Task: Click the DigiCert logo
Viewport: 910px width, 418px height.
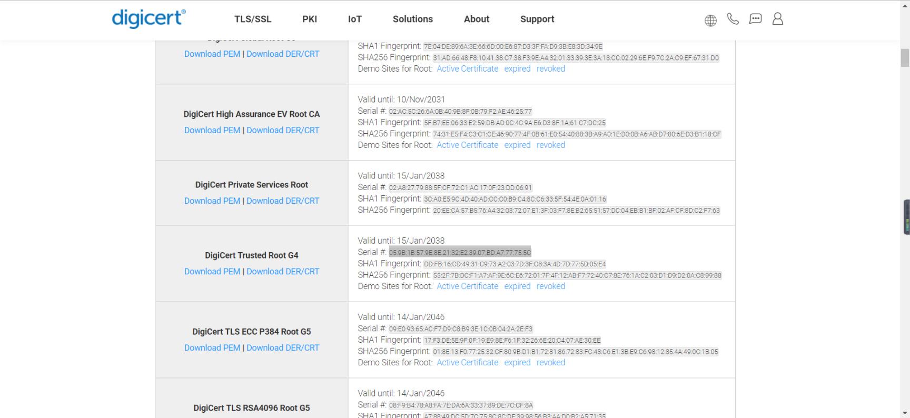Action: 149,18
